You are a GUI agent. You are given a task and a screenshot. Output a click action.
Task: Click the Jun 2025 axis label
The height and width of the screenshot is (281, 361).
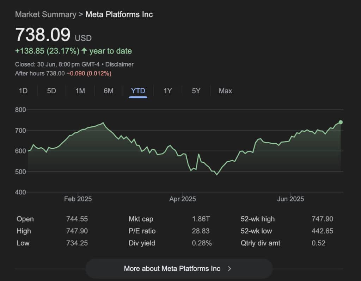(x=290, y=199)
